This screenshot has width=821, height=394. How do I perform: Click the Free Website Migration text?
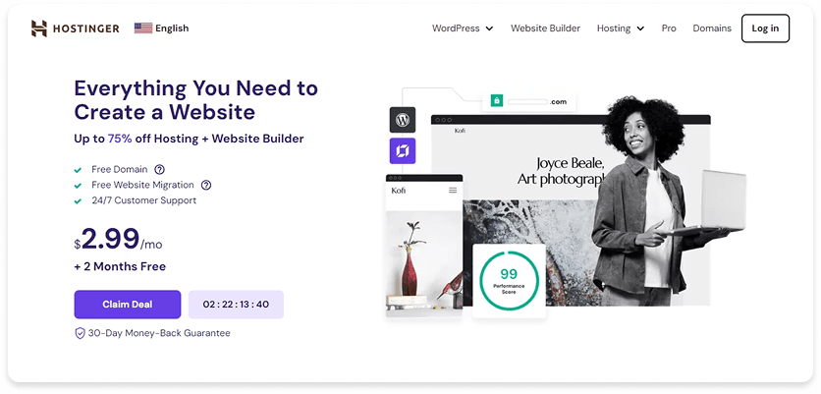pyautogui.click(x=143, y=185)
